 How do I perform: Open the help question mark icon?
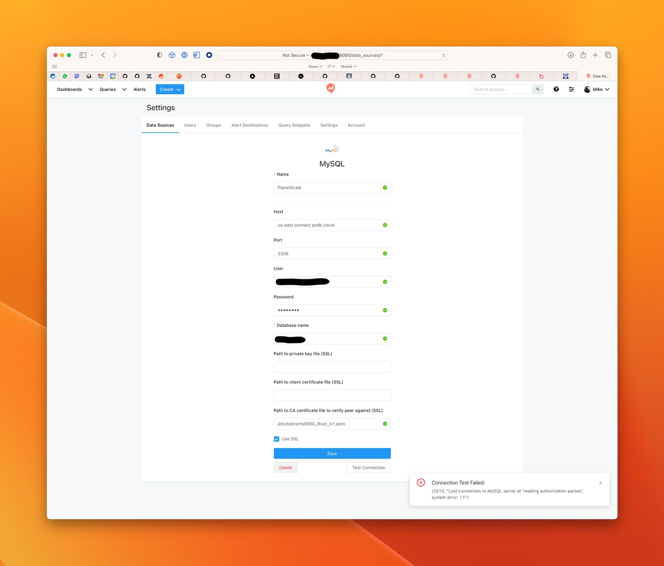tap(556, 89)
